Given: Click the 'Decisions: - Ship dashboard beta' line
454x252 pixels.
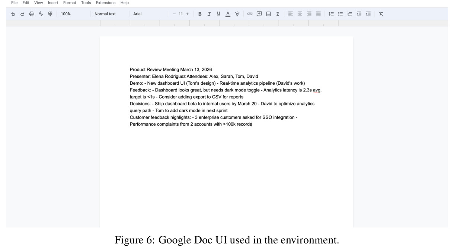Looking at the screenshot, I should point(222,104).
